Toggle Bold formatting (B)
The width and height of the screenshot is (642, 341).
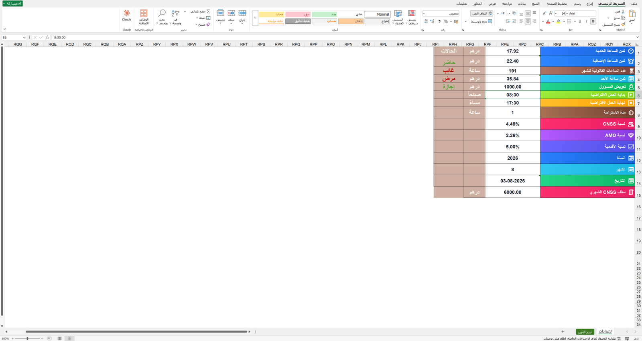tap(593, 21)
